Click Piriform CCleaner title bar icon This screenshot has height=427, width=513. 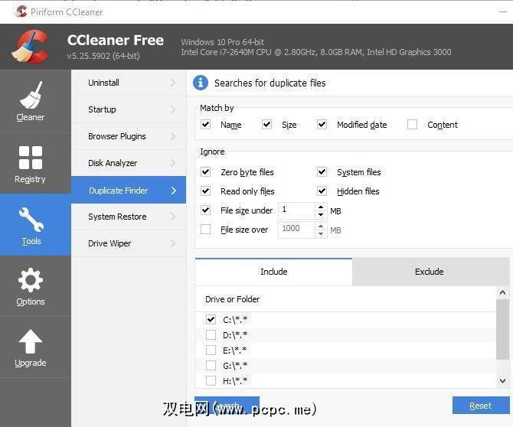(21, 11)
